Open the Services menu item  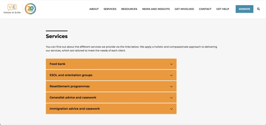(110, 9)
